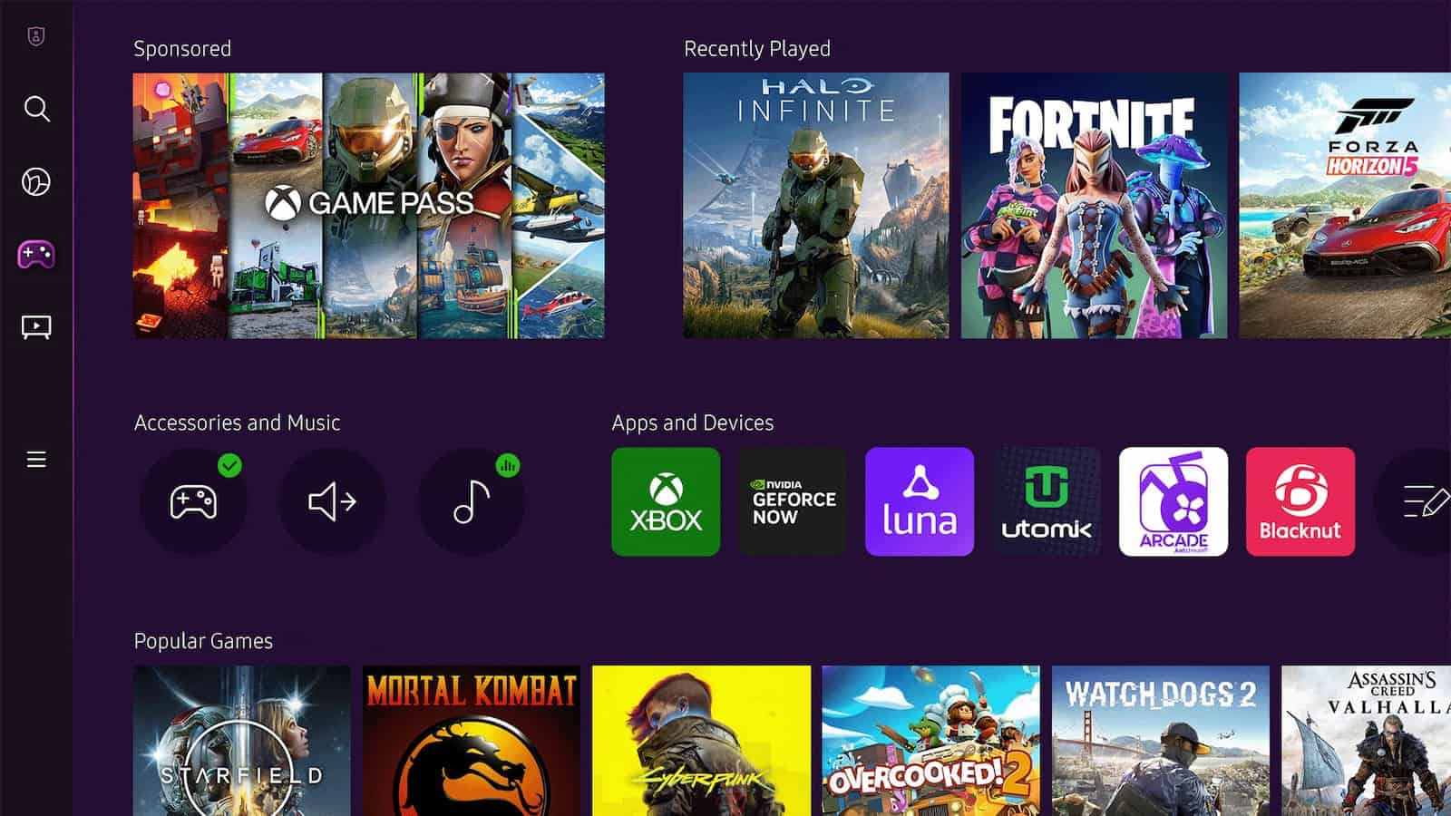Open the sponsored Game Pass banner

369,206
